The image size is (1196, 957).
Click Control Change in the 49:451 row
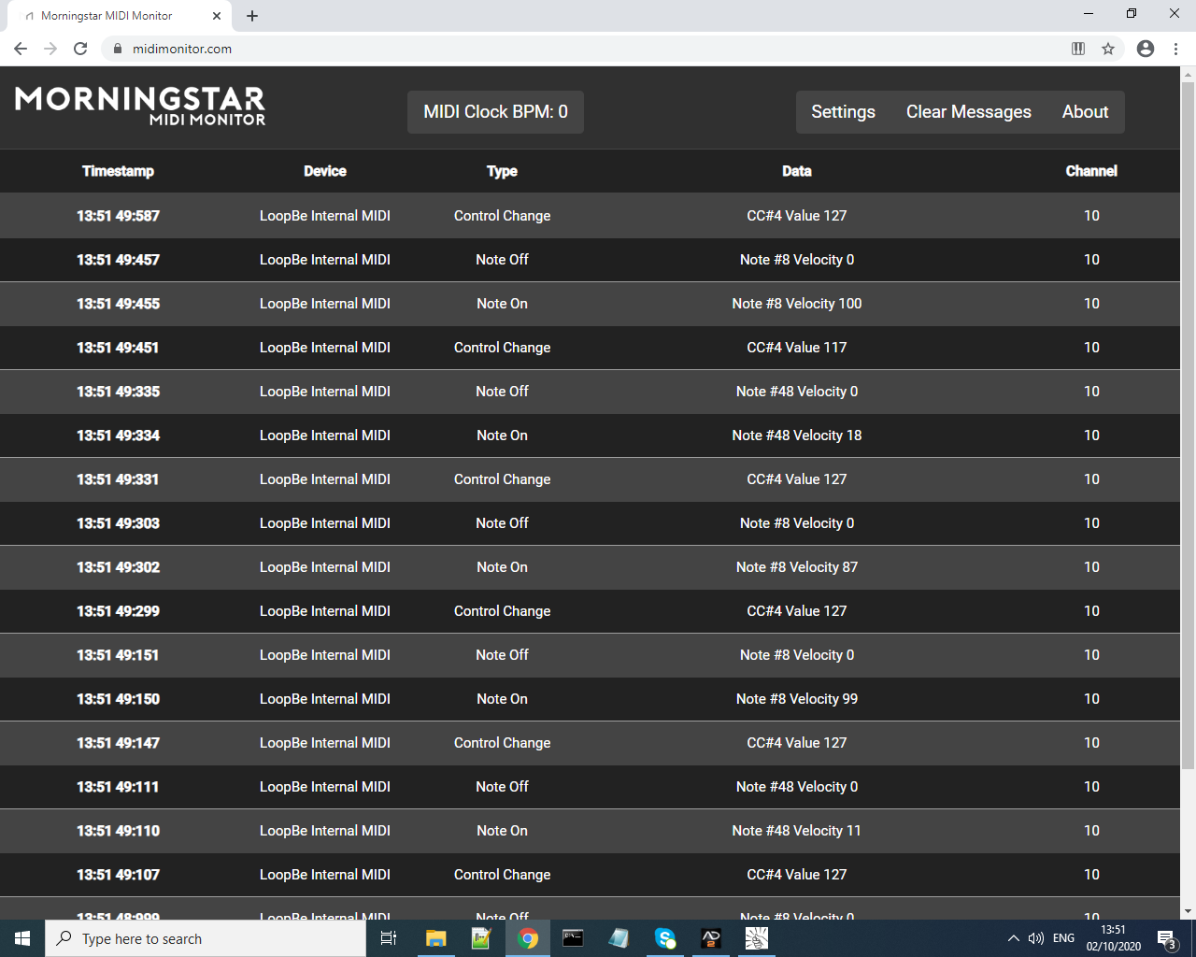[502, 348]
